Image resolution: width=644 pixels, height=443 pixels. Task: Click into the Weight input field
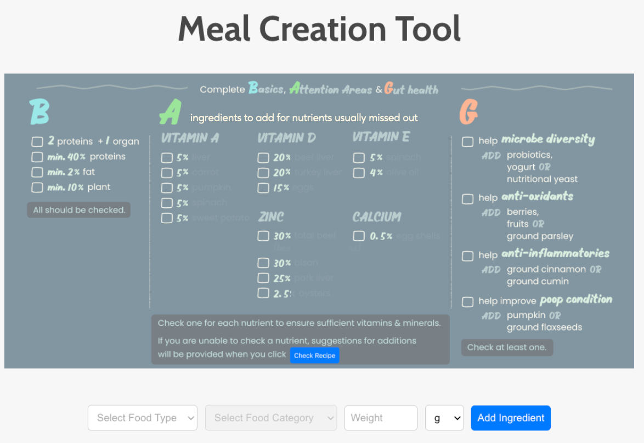380,418
